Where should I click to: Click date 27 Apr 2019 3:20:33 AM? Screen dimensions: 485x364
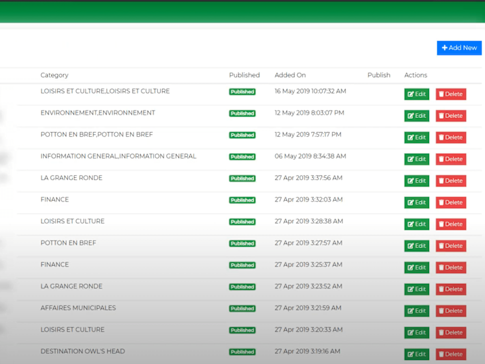[309, 330]
